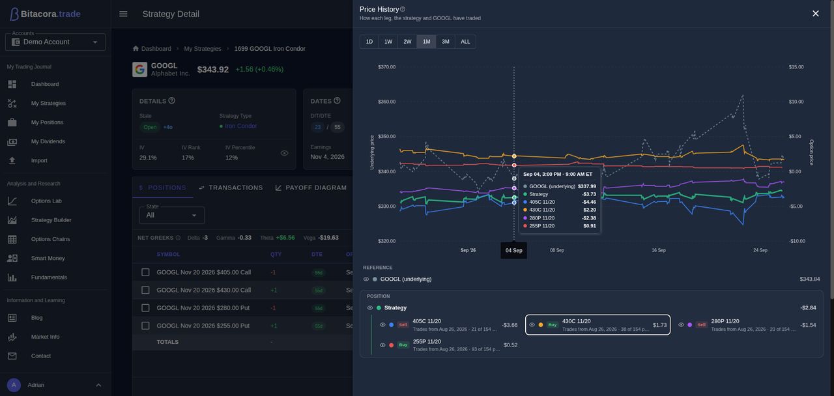Click the purple color dot for 280P 11/20
Screen dimensions: 834x396
(x=690, y=325)
